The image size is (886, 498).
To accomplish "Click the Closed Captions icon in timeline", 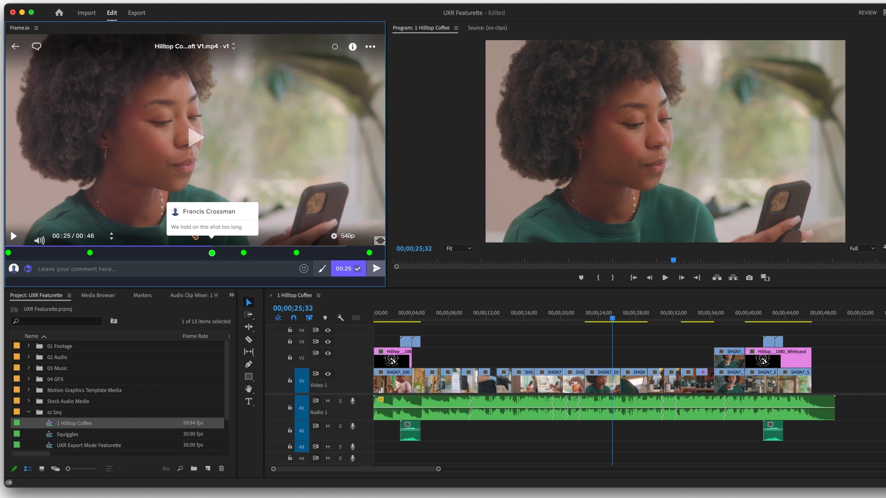I will click(356, 318).
